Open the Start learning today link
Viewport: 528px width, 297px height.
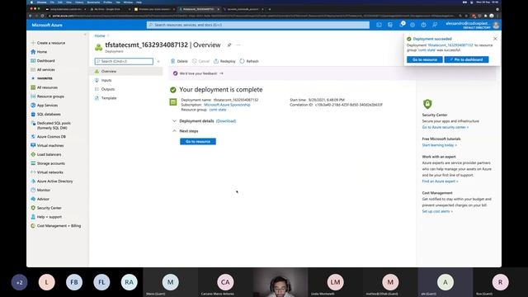pos(440,145)
